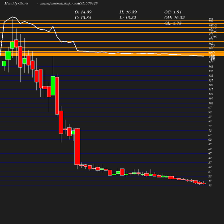224x224 pixels.
Task: Click the price axis label 117
Action: (x=211, y=89)
